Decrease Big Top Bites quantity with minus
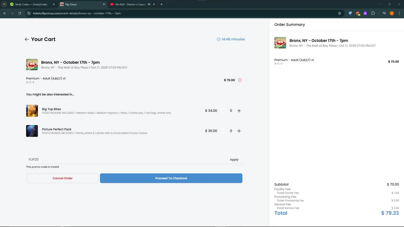404x227 pixels. [x=223, y=111]
